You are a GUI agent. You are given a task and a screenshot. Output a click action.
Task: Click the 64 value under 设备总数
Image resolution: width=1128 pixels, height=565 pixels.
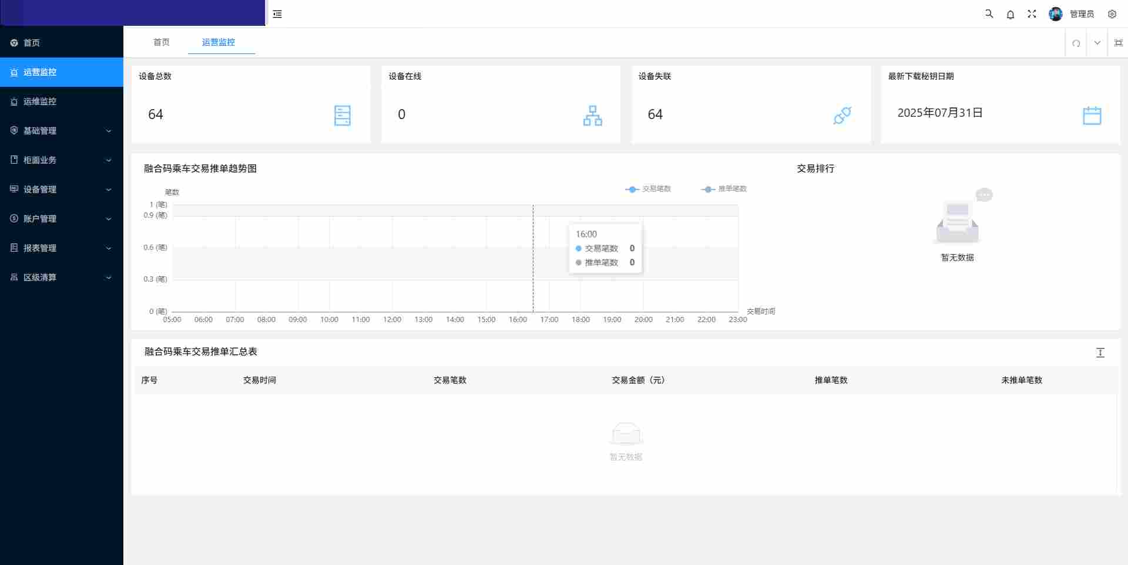point(156,114)
